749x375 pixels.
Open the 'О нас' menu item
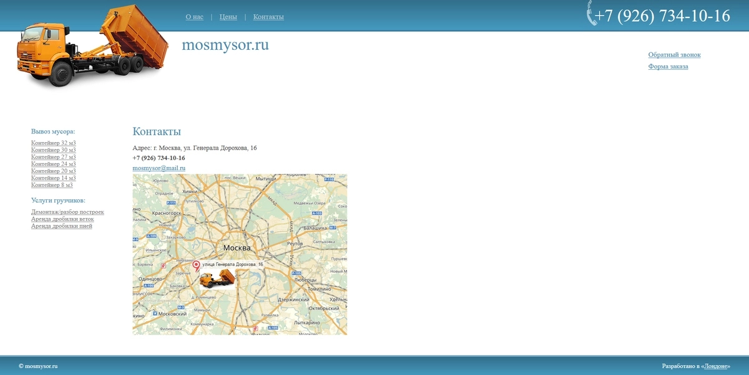pos(194,17)
